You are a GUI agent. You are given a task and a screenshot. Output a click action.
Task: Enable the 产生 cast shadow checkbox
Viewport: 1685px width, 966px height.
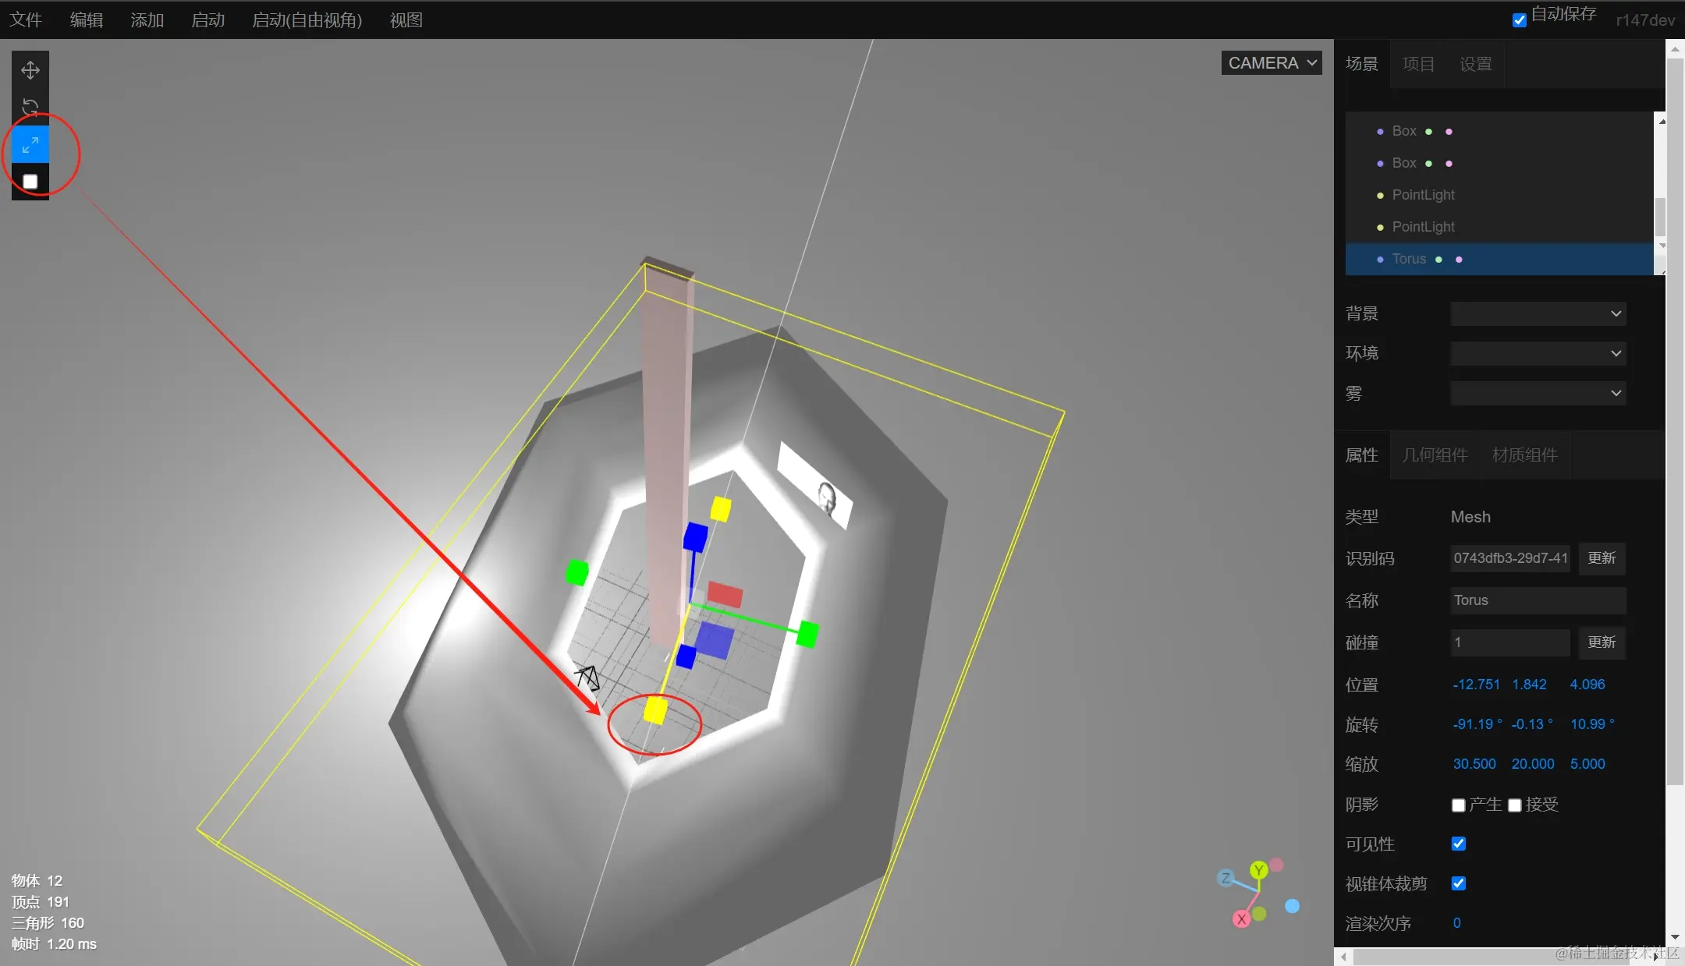pos(1458,805)
